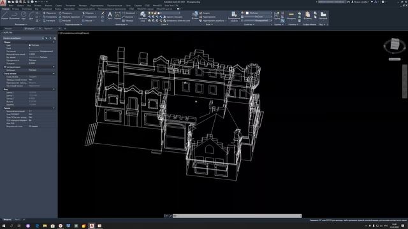Click the Group (Группа) icon
This screenshot has height=229, width=408.
[x=277, y=15]
